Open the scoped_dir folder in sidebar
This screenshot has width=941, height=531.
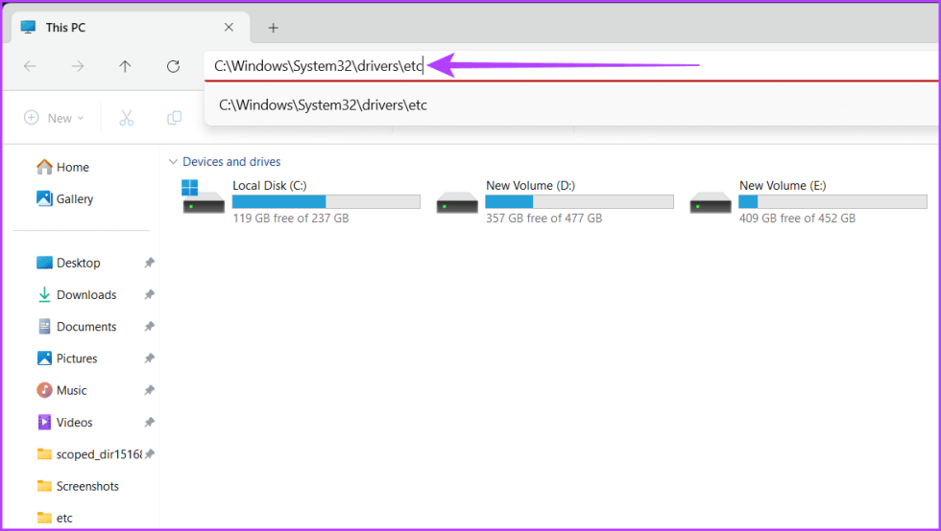[x=88, y=454]
